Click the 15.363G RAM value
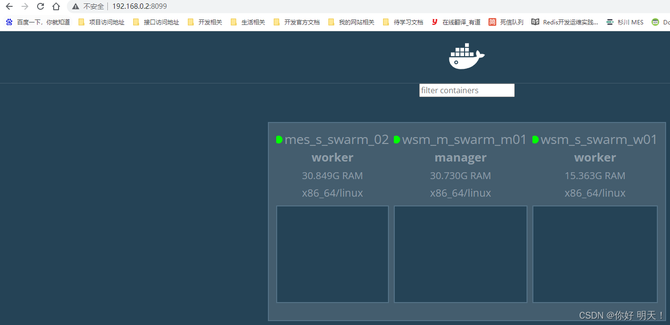 click(x=595, y=176)
